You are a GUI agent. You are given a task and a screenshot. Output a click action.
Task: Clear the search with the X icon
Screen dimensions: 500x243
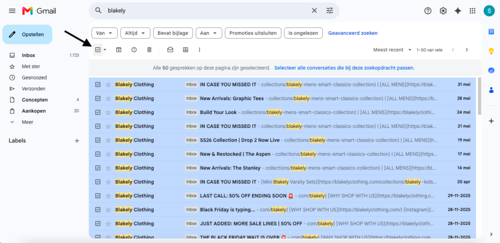click(x=314, y=11)
